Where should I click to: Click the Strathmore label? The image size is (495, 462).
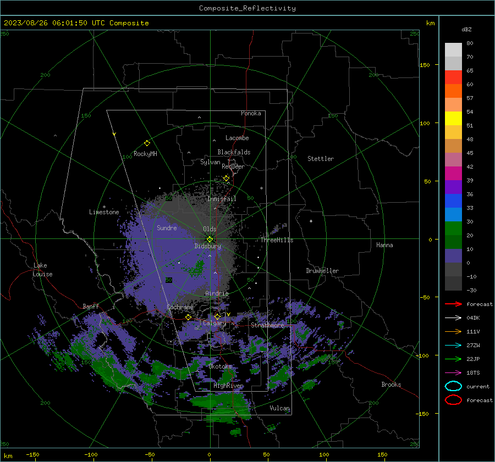click(267, 325)
